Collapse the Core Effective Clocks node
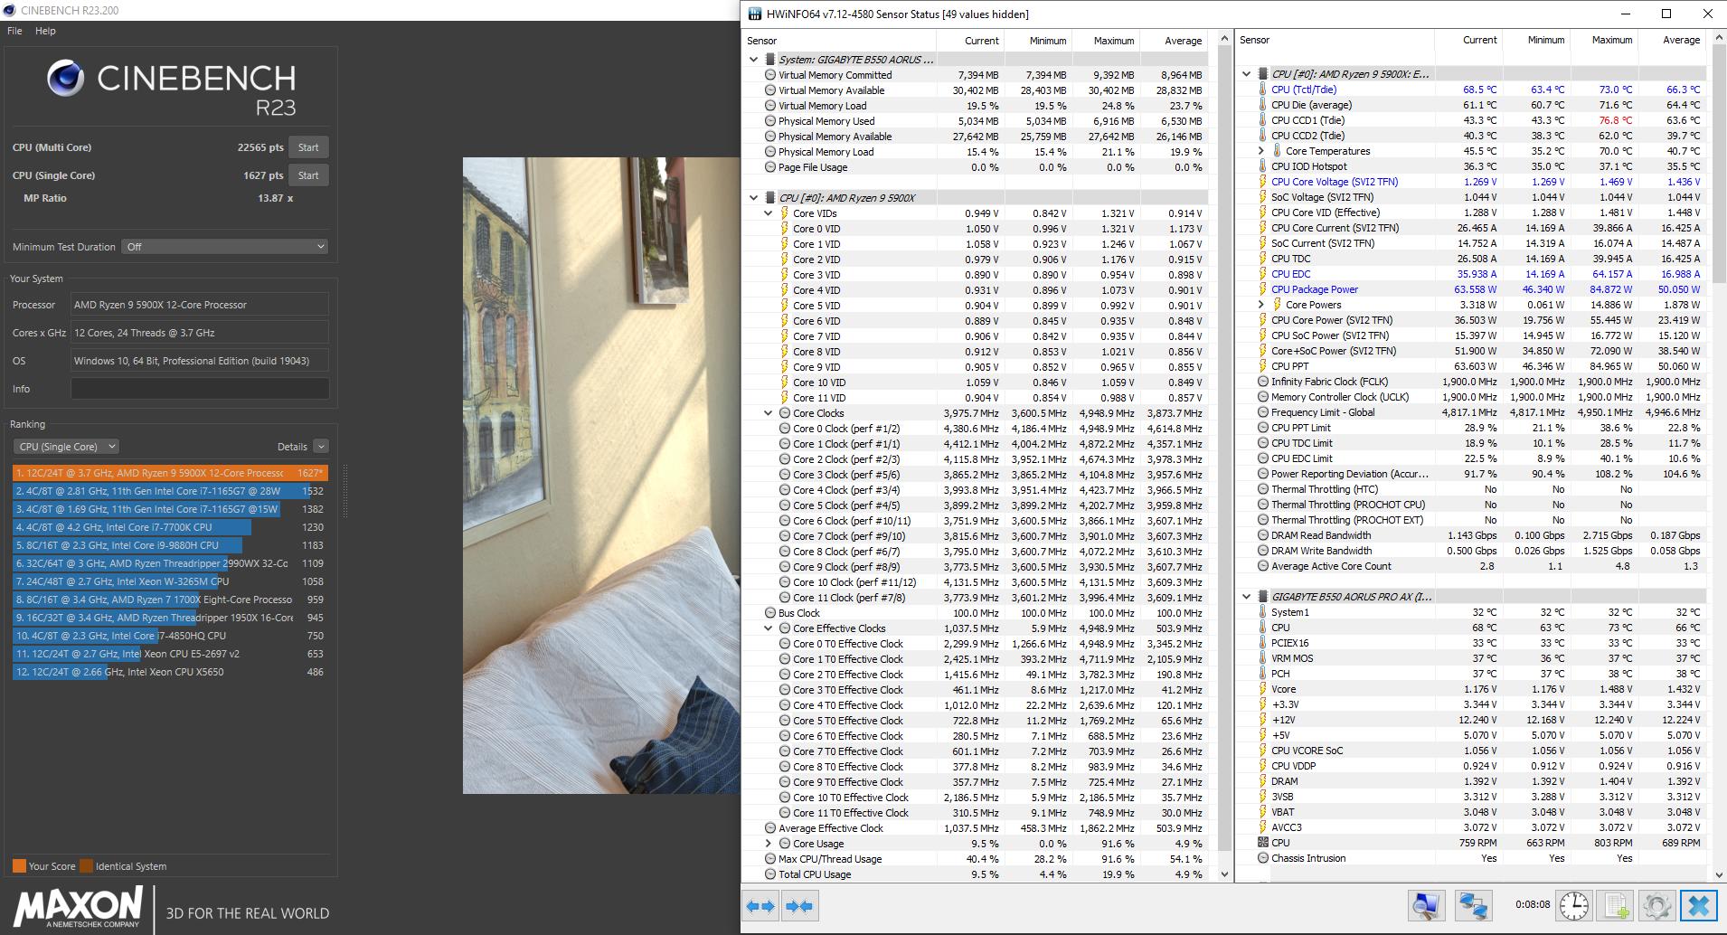Viewport: 1727px width, 935px height. pyautogui.click(x=769, y=628)
